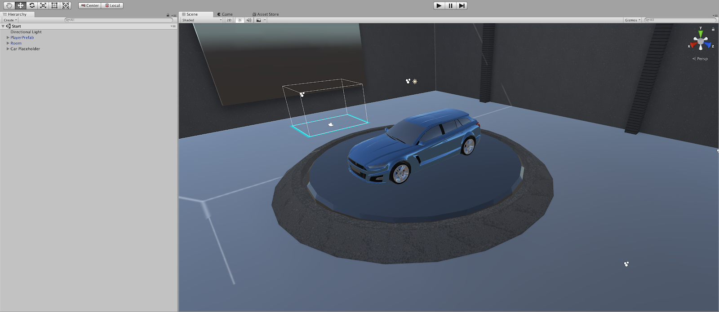Select the Hand tool

[x=9, y=5]
